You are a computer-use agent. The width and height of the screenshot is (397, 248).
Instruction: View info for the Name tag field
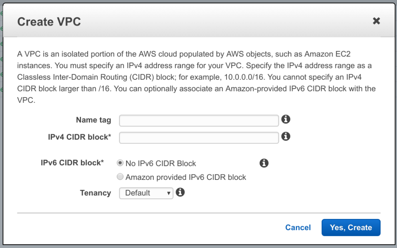pyautogui.click(x=286, y=120)
